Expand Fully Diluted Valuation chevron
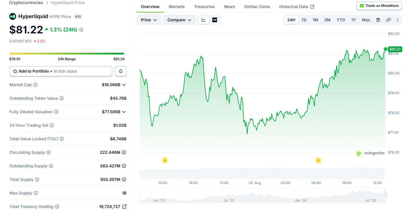Viewport: 406px width, 210px height. pos(124,112)
